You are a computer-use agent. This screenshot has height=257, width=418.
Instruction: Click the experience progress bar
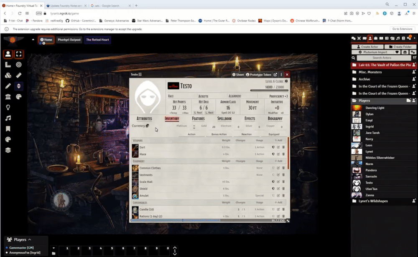269,91
